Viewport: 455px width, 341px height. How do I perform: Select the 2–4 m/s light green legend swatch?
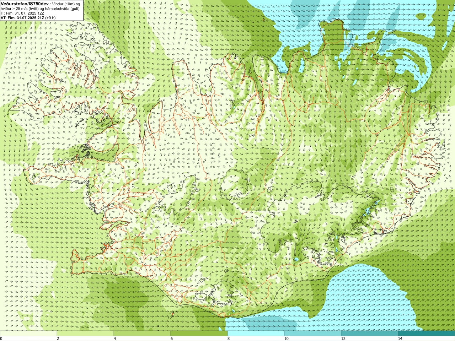point(85,334)
